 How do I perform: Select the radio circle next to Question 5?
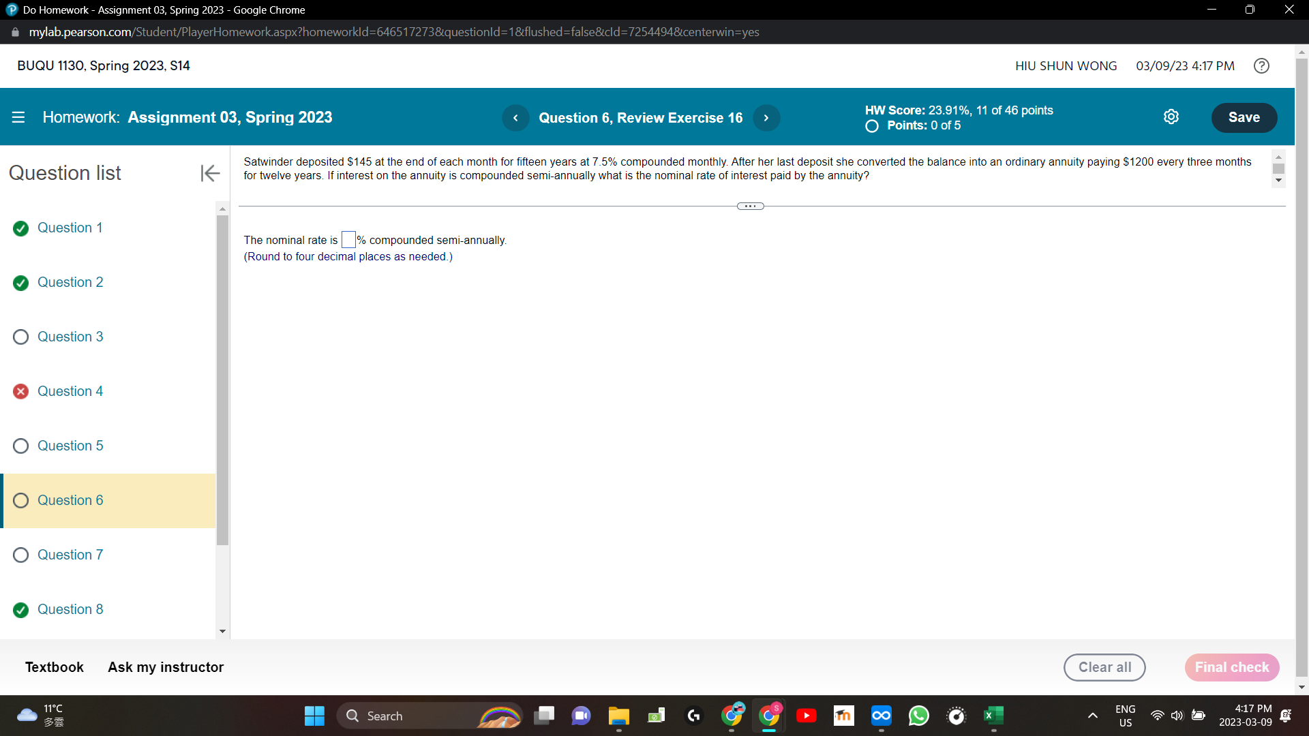point(20,446)
